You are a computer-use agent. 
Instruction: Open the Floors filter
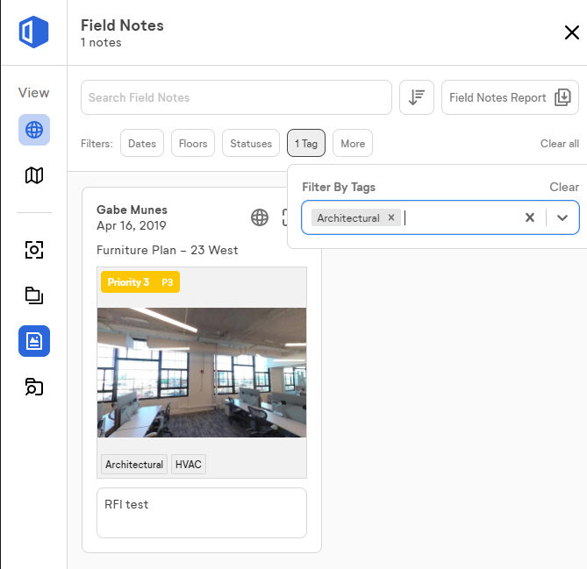click(x=193, y=143)
